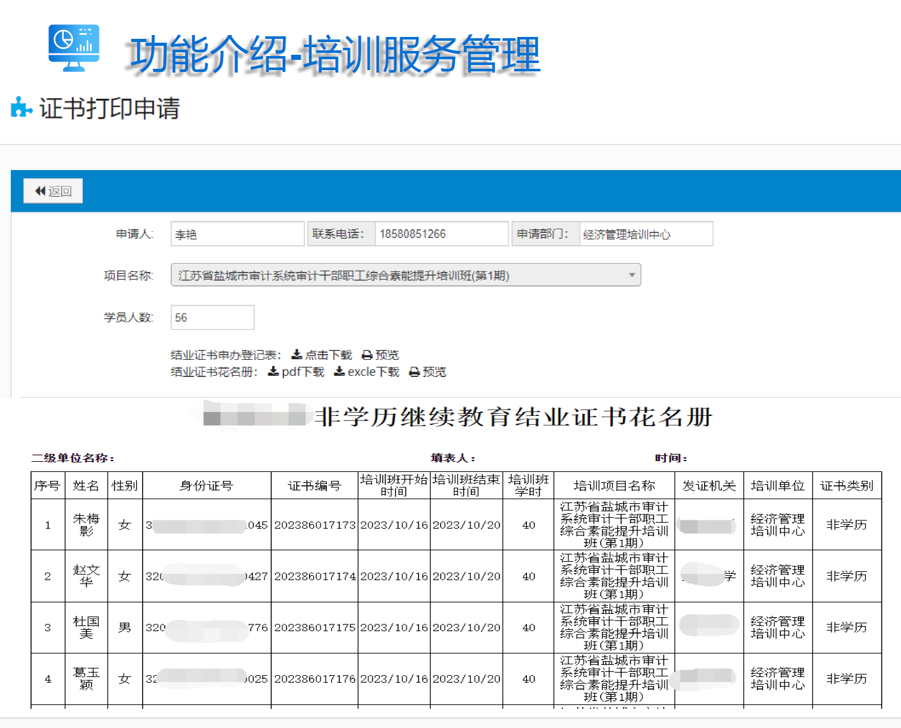Click the monitor chart icon in header
The width and height of the screenshot is (901, 728).
coord(74,48)
